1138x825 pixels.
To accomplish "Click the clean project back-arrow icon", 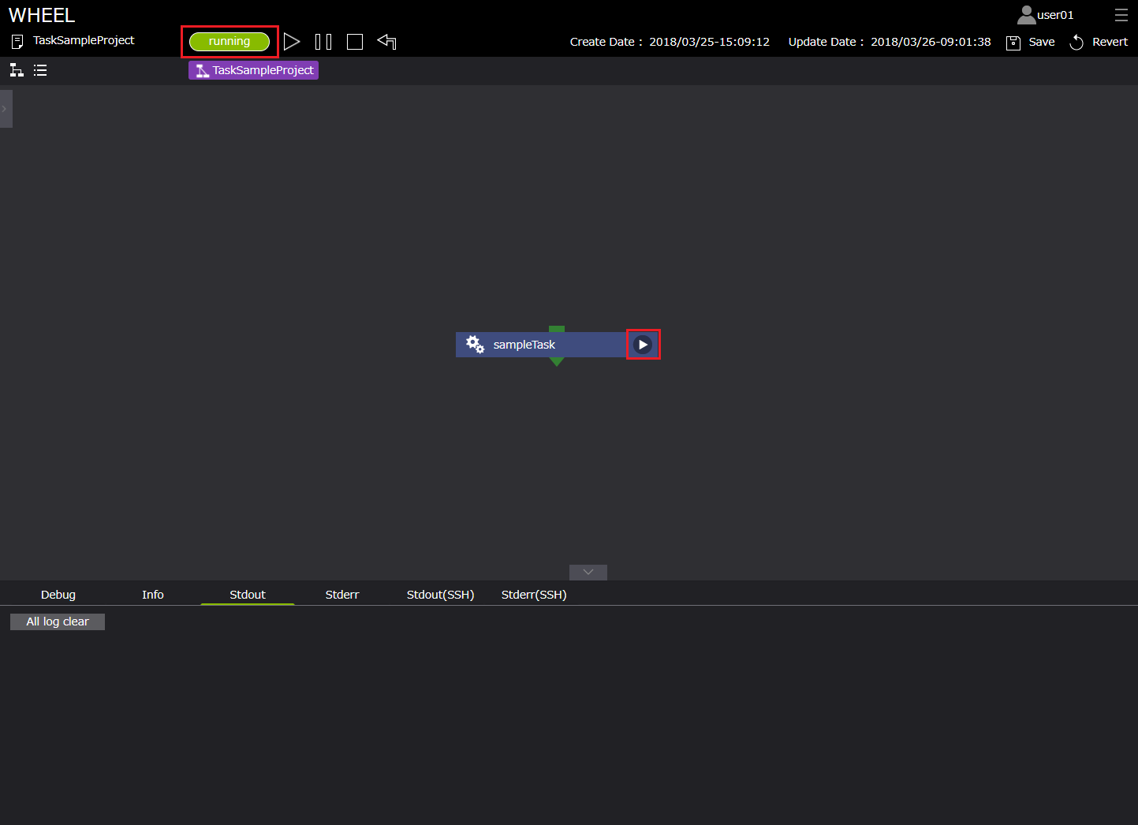I will [x=386, y=42].
